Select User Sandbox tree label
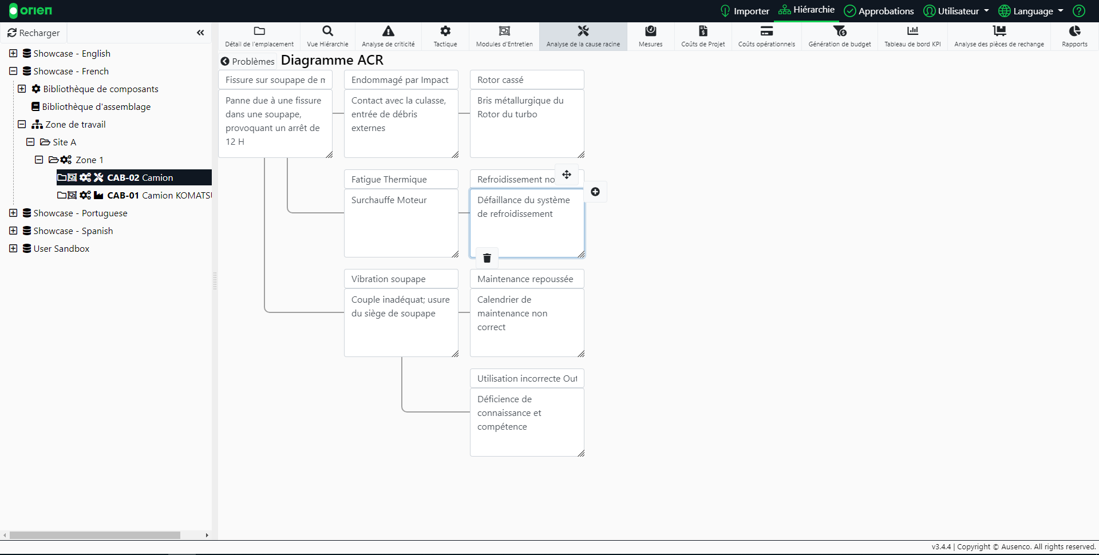Viewport: 1099px width, 555px height. click(61, 248)
